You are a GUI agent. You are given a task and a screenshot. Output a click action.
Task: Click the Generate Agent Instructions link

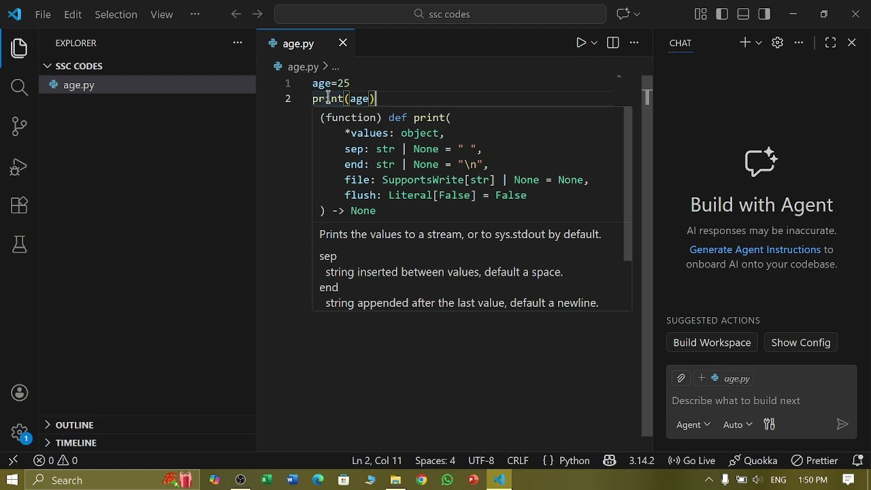click(x=755, y=250)
